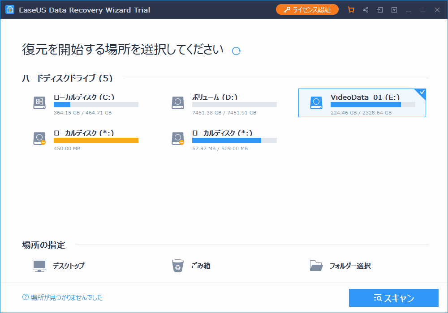Screen dimensions: 448x313
Task: Choose the ごみ箱 location label
Action: [201, 266]
